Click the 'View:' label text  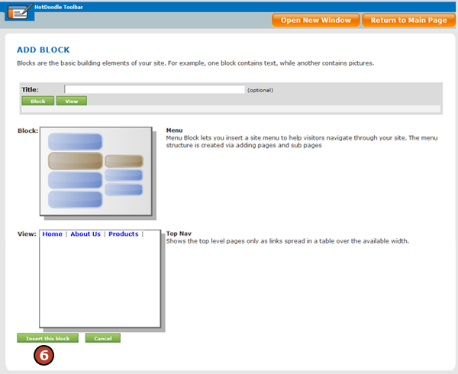tap(27, 234)
